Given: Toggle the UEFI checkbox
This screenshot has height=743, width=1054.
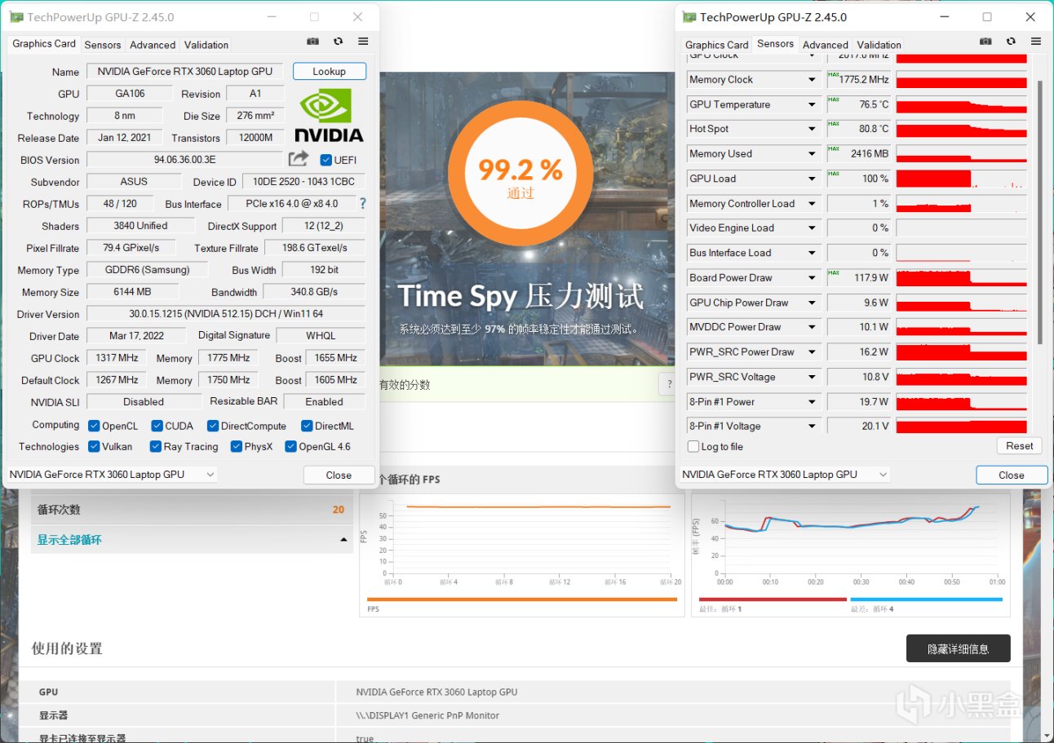Looking at the screenshot, I should (326, 160).
